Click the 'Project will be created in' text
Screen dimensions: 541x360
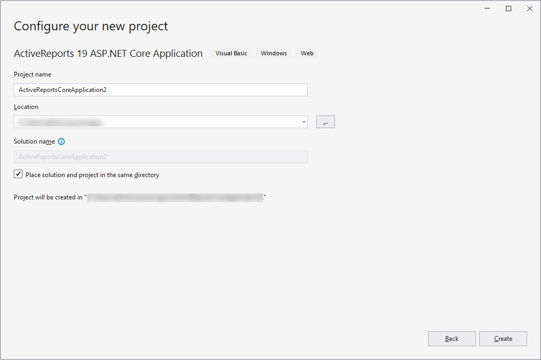click(x=48, y=197)
